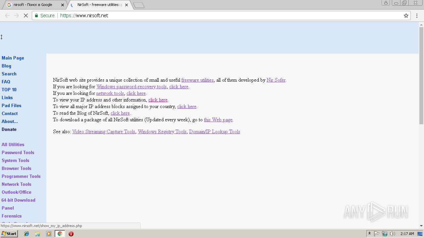
Task: Show hidden system tray icons
Action: 370,234
